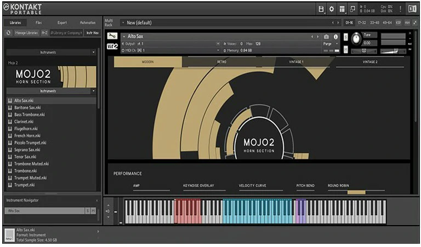
Task: Open the top Instruments dropdown arrow
Action: (93, 52)
